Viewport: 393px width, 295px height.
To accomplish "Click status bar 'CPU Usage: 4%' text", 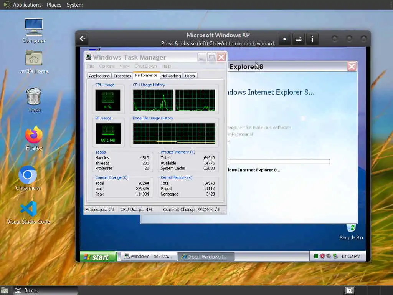I will (x=136, y=209).
